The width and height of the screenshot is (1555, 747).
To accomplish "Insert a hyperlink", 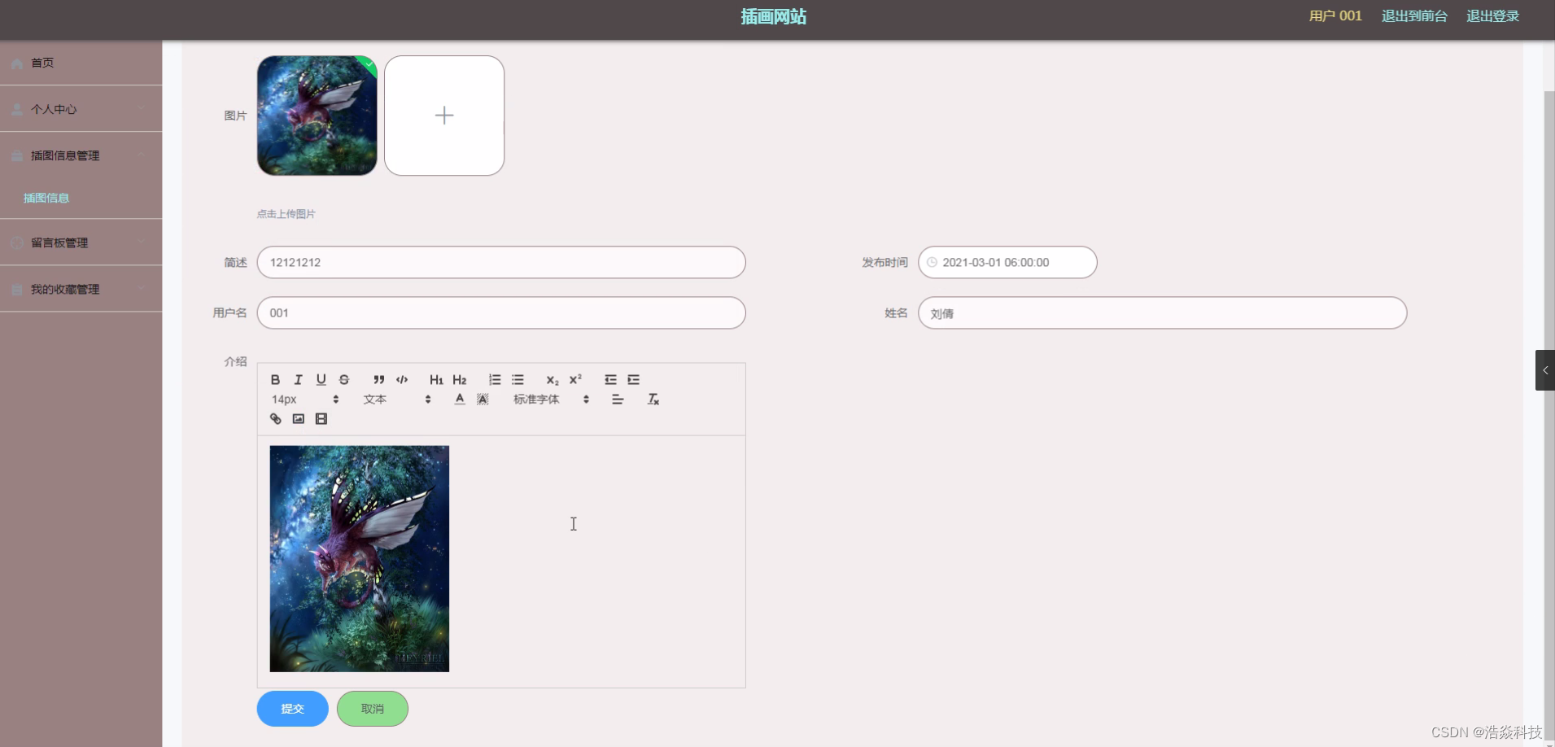I will (275, 419).
